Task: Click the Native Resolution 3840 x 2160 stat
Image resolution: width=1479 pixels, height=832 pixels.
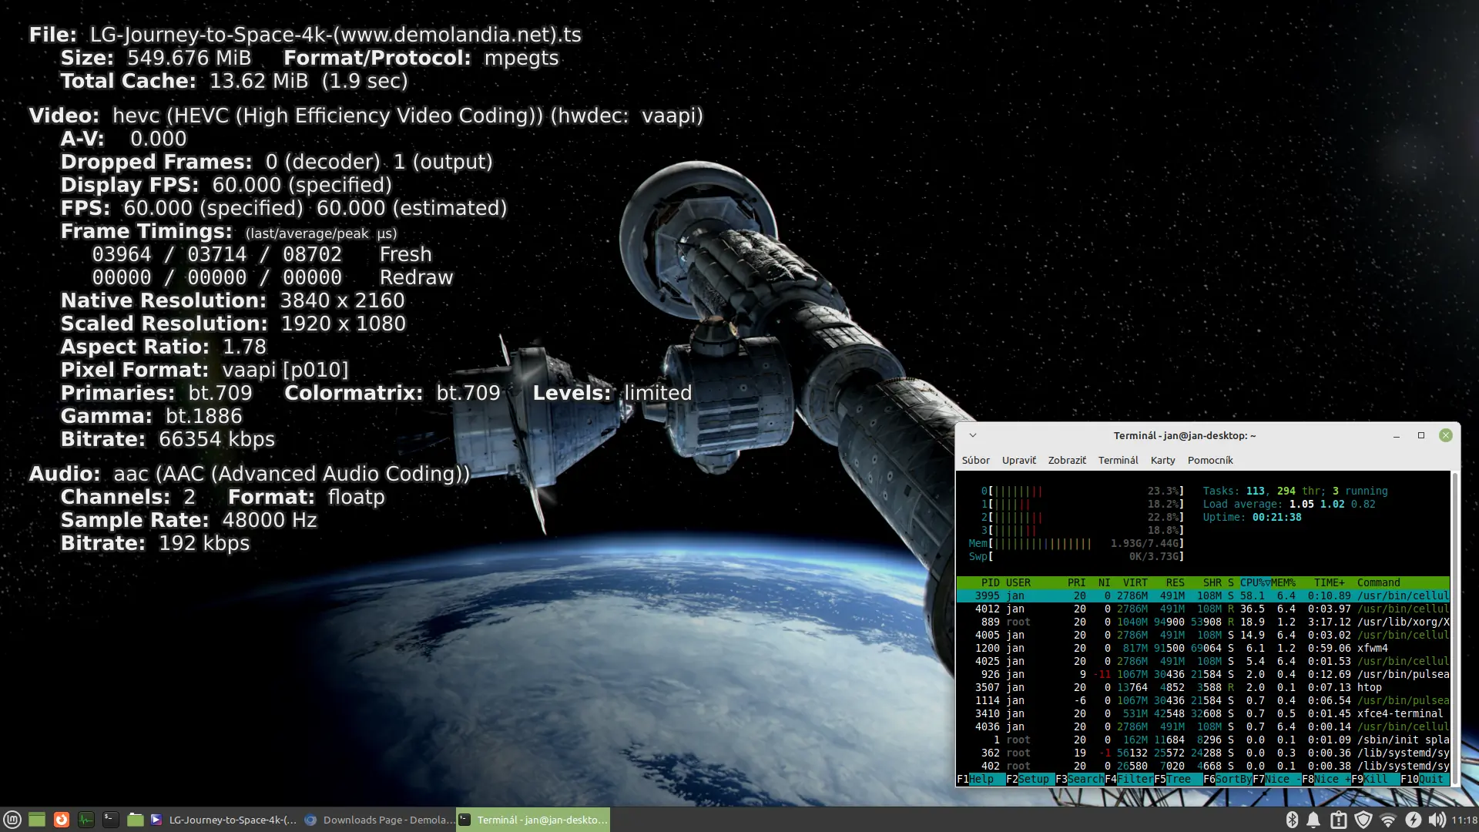Action: tap(233, 300)
